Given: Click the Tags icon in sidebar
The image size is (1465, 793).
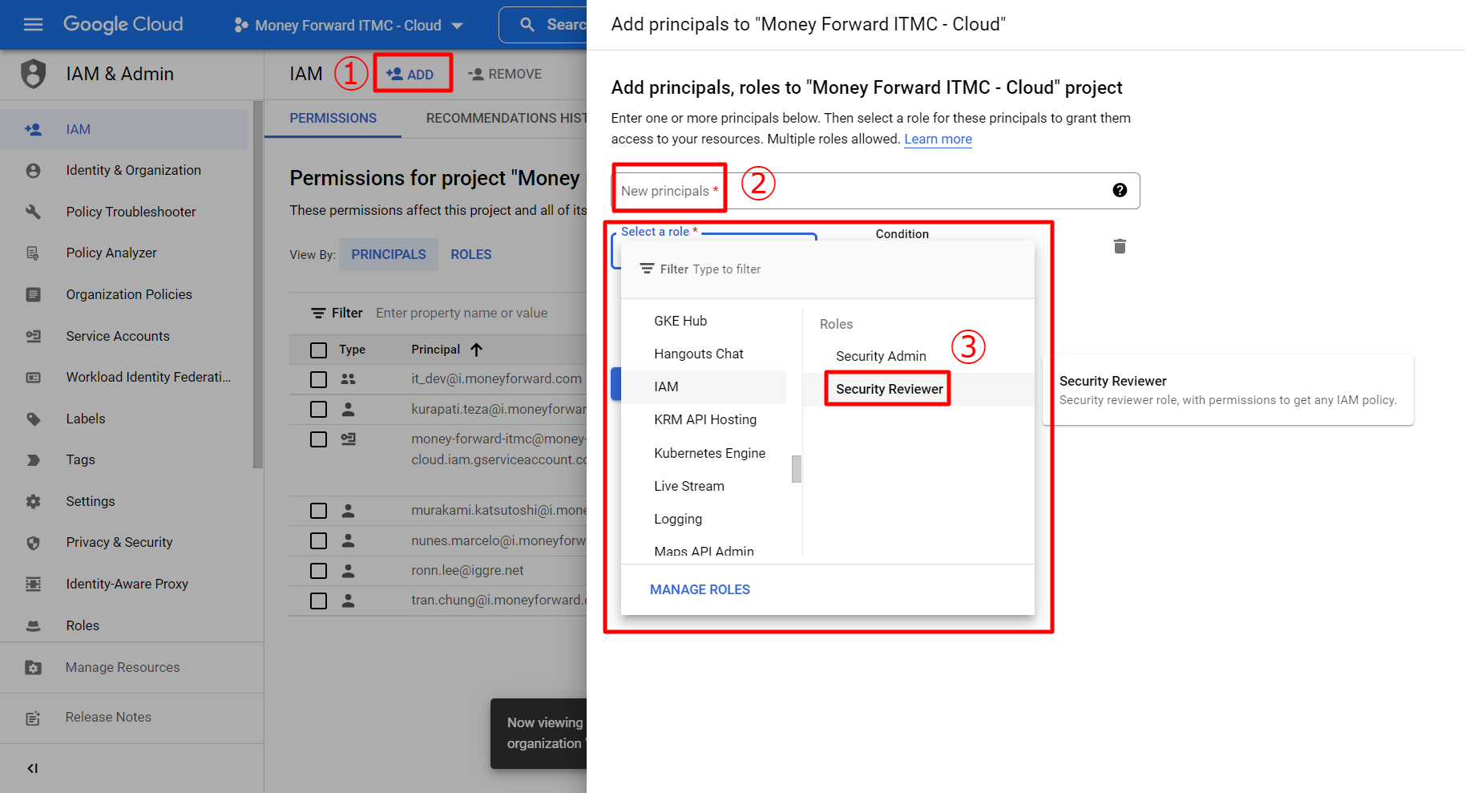Looking at the screenshot, I should tap(33, 459).
